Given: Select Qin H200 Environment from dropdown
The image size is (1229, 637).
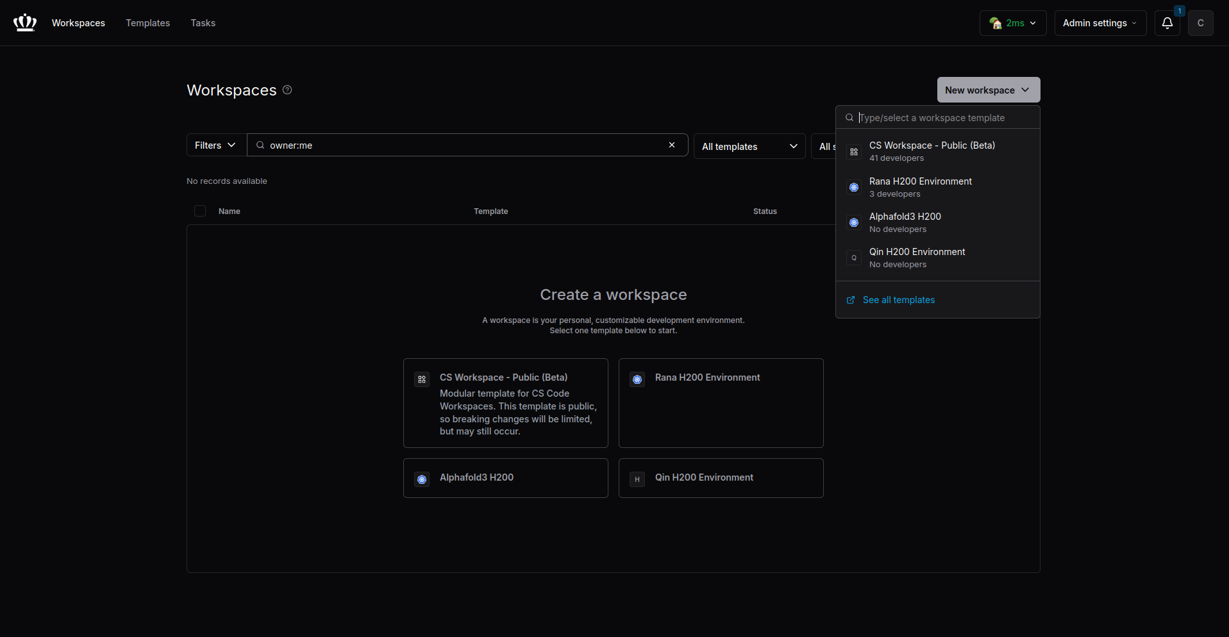Looking at the screenshot, I should [917, 258].
